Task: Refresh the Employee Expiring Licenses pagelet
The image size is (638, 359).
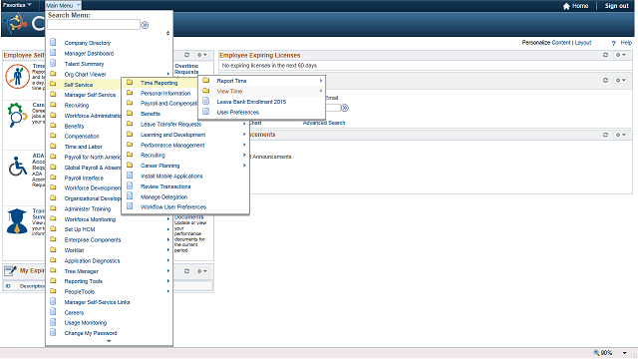Action: coord(605,55)
